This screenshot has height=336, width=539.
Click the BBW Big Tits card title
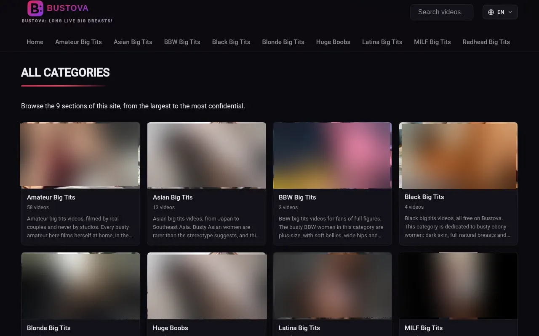[297, 197]
